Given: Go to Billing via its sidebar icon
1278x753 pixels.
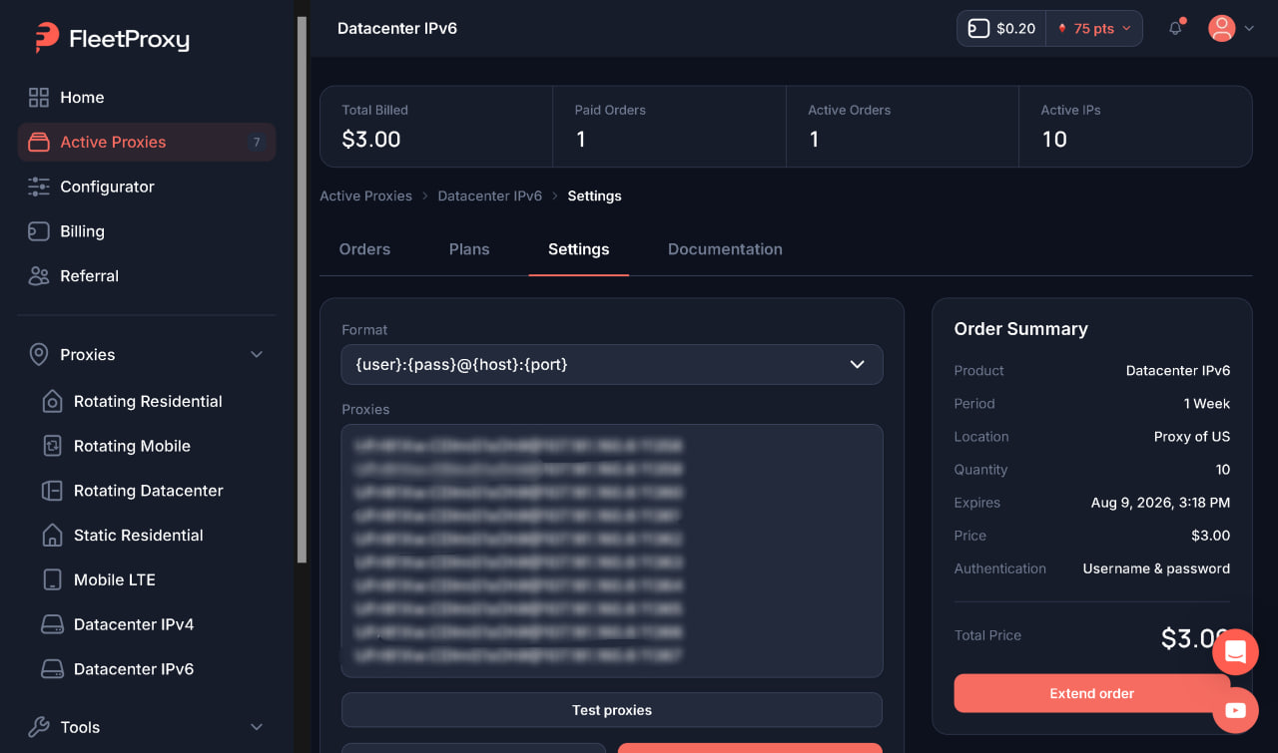Looking at the screenshot, I should tap(39, 231).
